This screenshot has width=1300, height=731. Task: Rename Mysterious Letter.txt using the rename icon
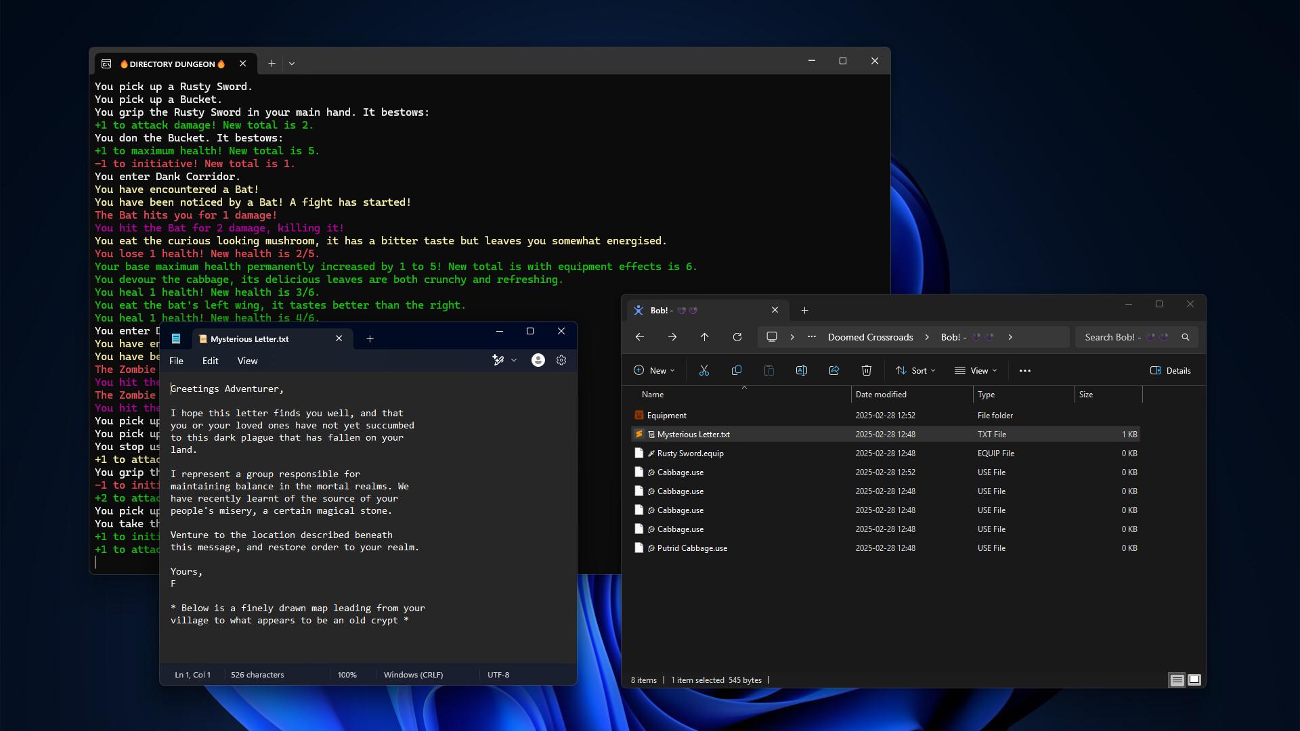tap(802, 370)
